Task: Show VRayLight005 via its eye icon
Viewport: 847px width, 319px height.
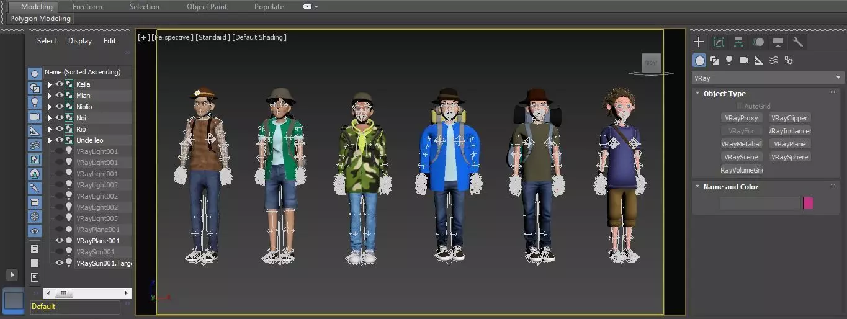Action: click(x=60, y=218)
